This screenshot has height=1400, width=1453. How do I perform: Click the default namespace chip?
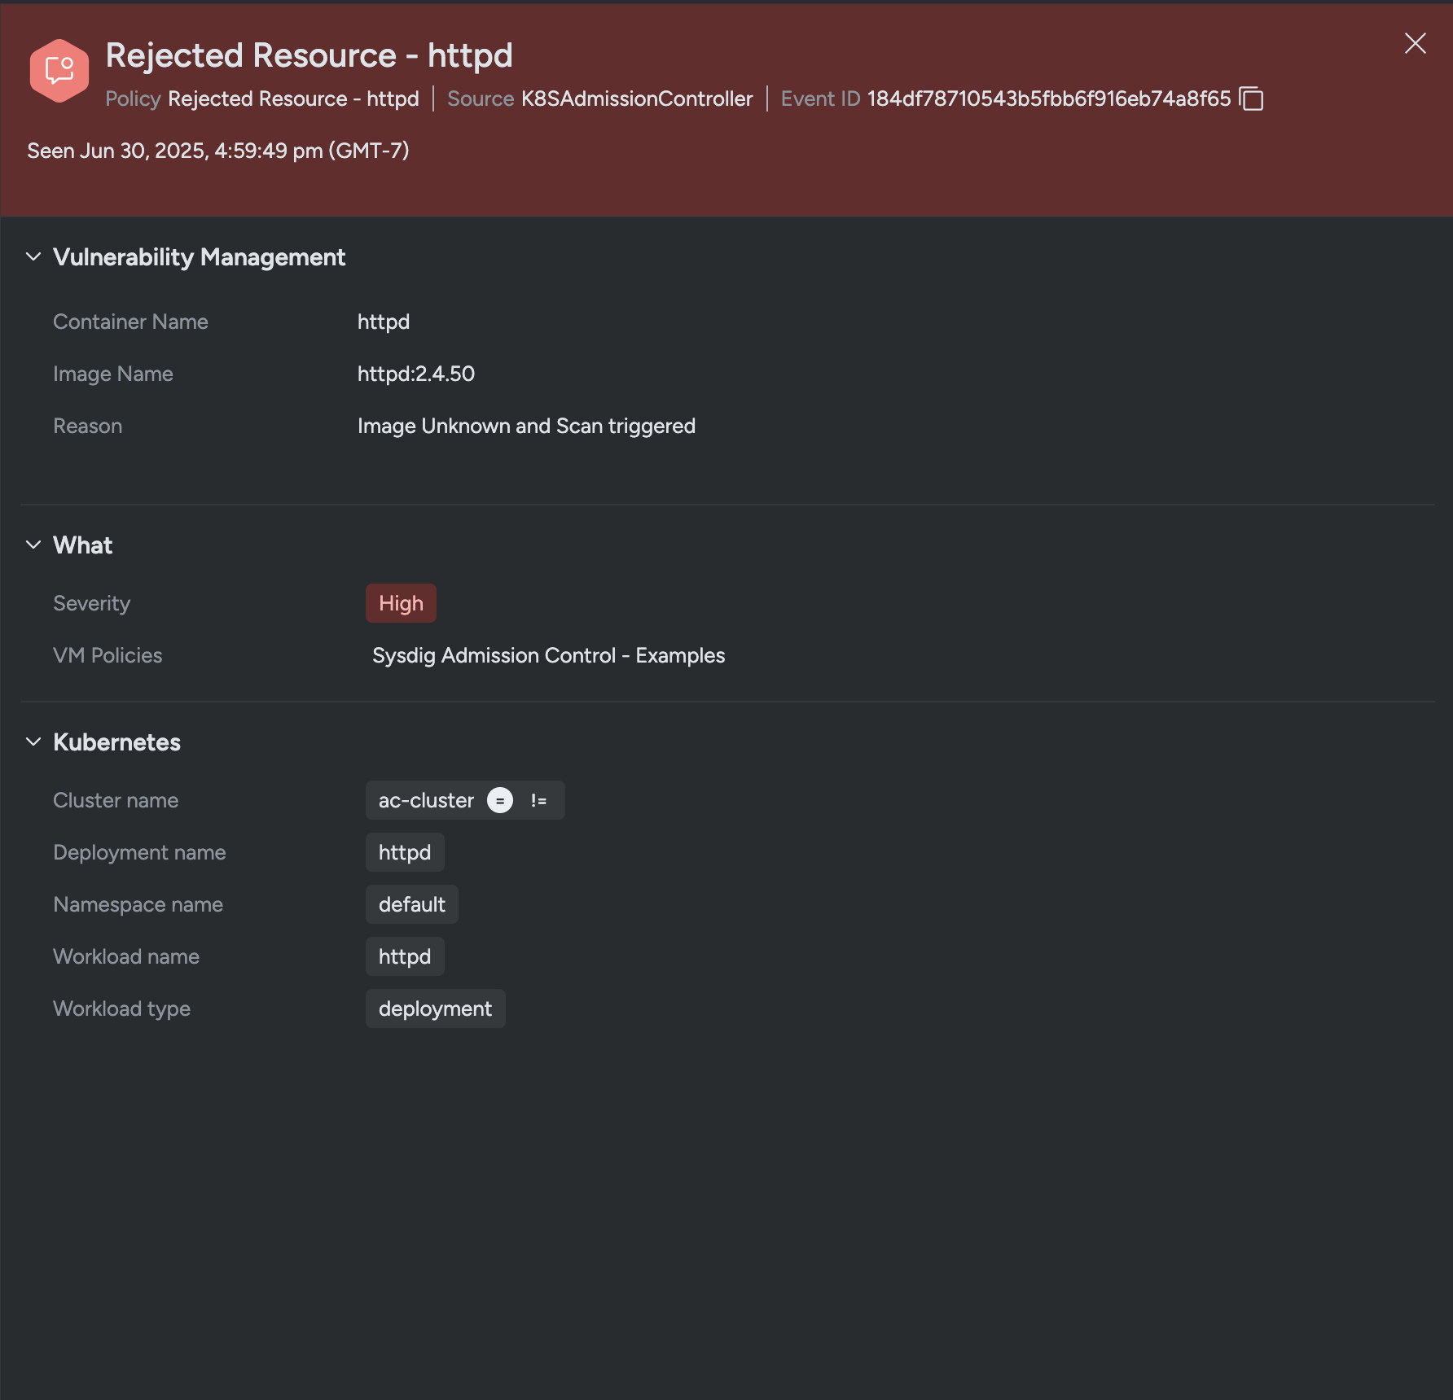(412, 904)
